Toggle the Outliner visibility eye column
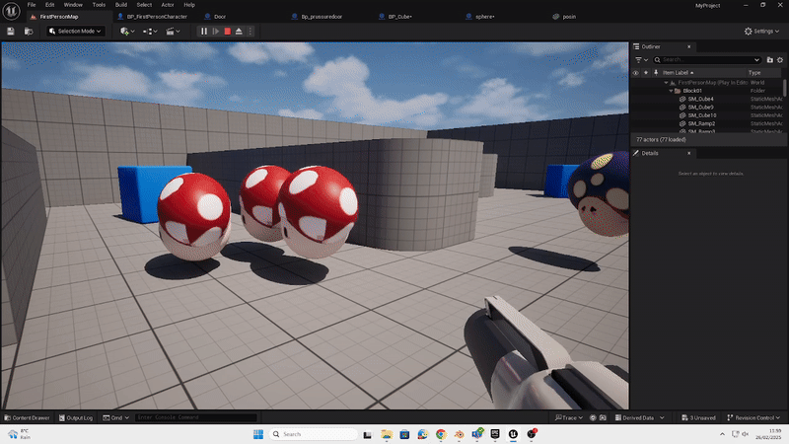 point(635,73)
